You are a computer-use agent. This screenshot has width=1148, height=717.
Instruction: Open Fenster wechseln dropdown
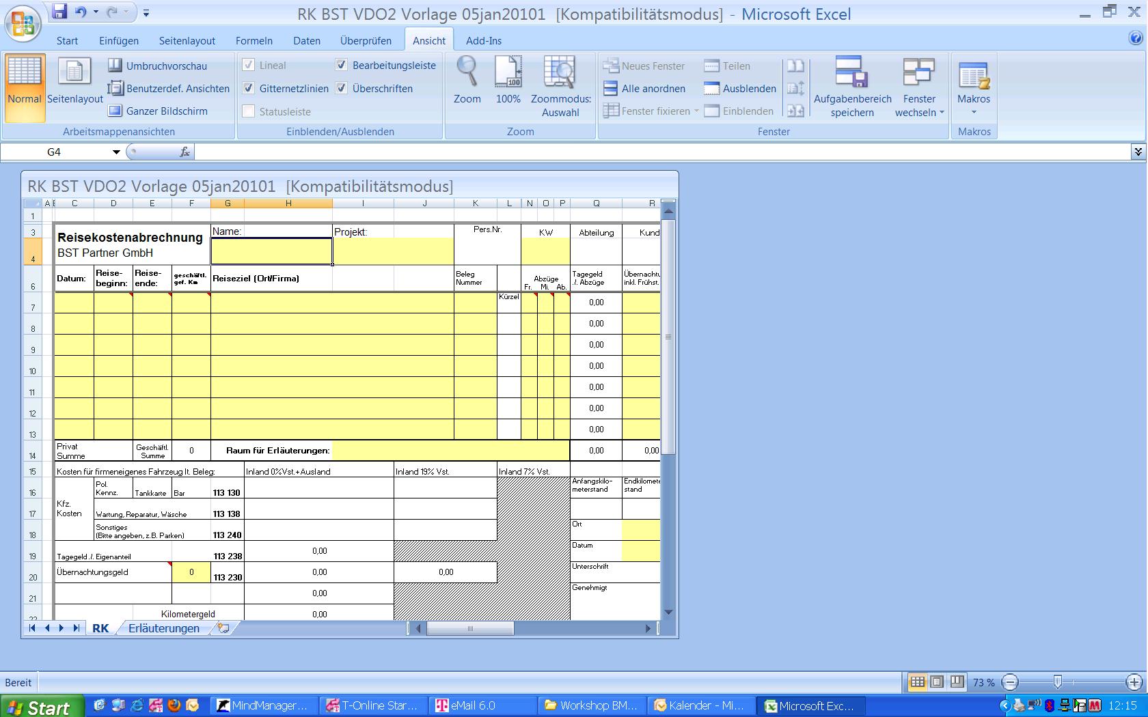coord(919,87)
